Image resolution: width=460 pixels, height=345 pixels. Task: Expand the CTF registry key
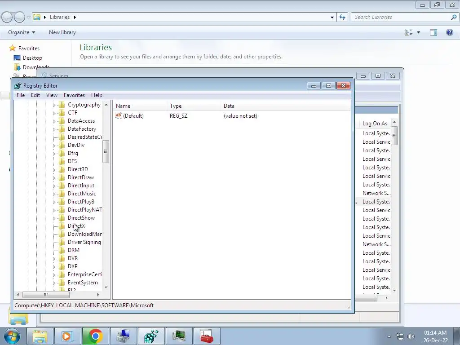point(54,113)
